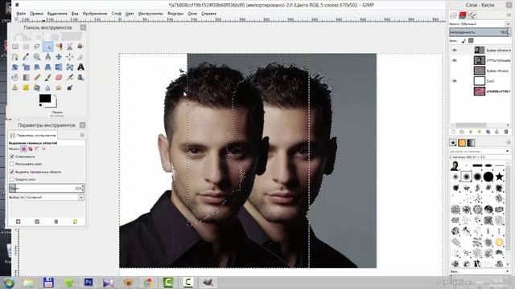Toggle Выделять прозрачные области checkbox
The width and height of the screenshot is (515, 289).
click(12, 172)
